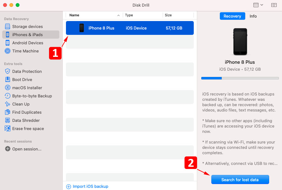Viewport: 282px width, 190px height.
Task: Click the Find Duplicates icon
Action: point(8,112)
